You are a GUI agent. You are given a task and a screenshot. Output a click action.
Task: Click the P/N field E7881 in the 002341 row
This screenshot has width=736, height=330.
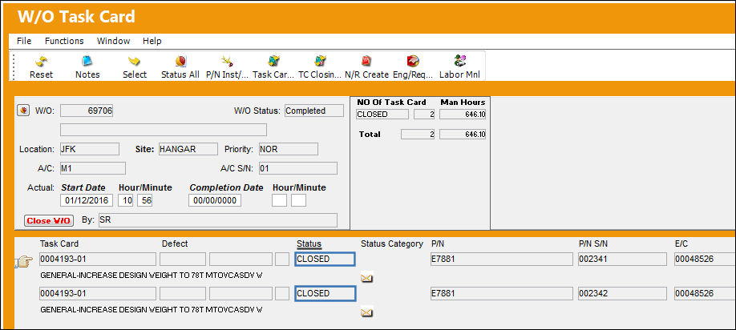click(502, 260)
